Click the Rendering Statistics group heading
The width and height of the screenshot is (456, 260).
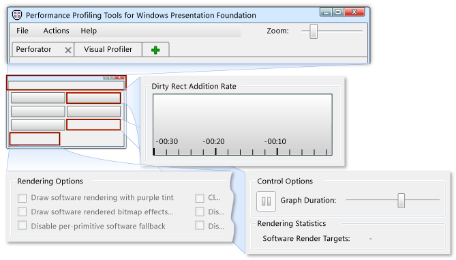(x=292, y=223)
